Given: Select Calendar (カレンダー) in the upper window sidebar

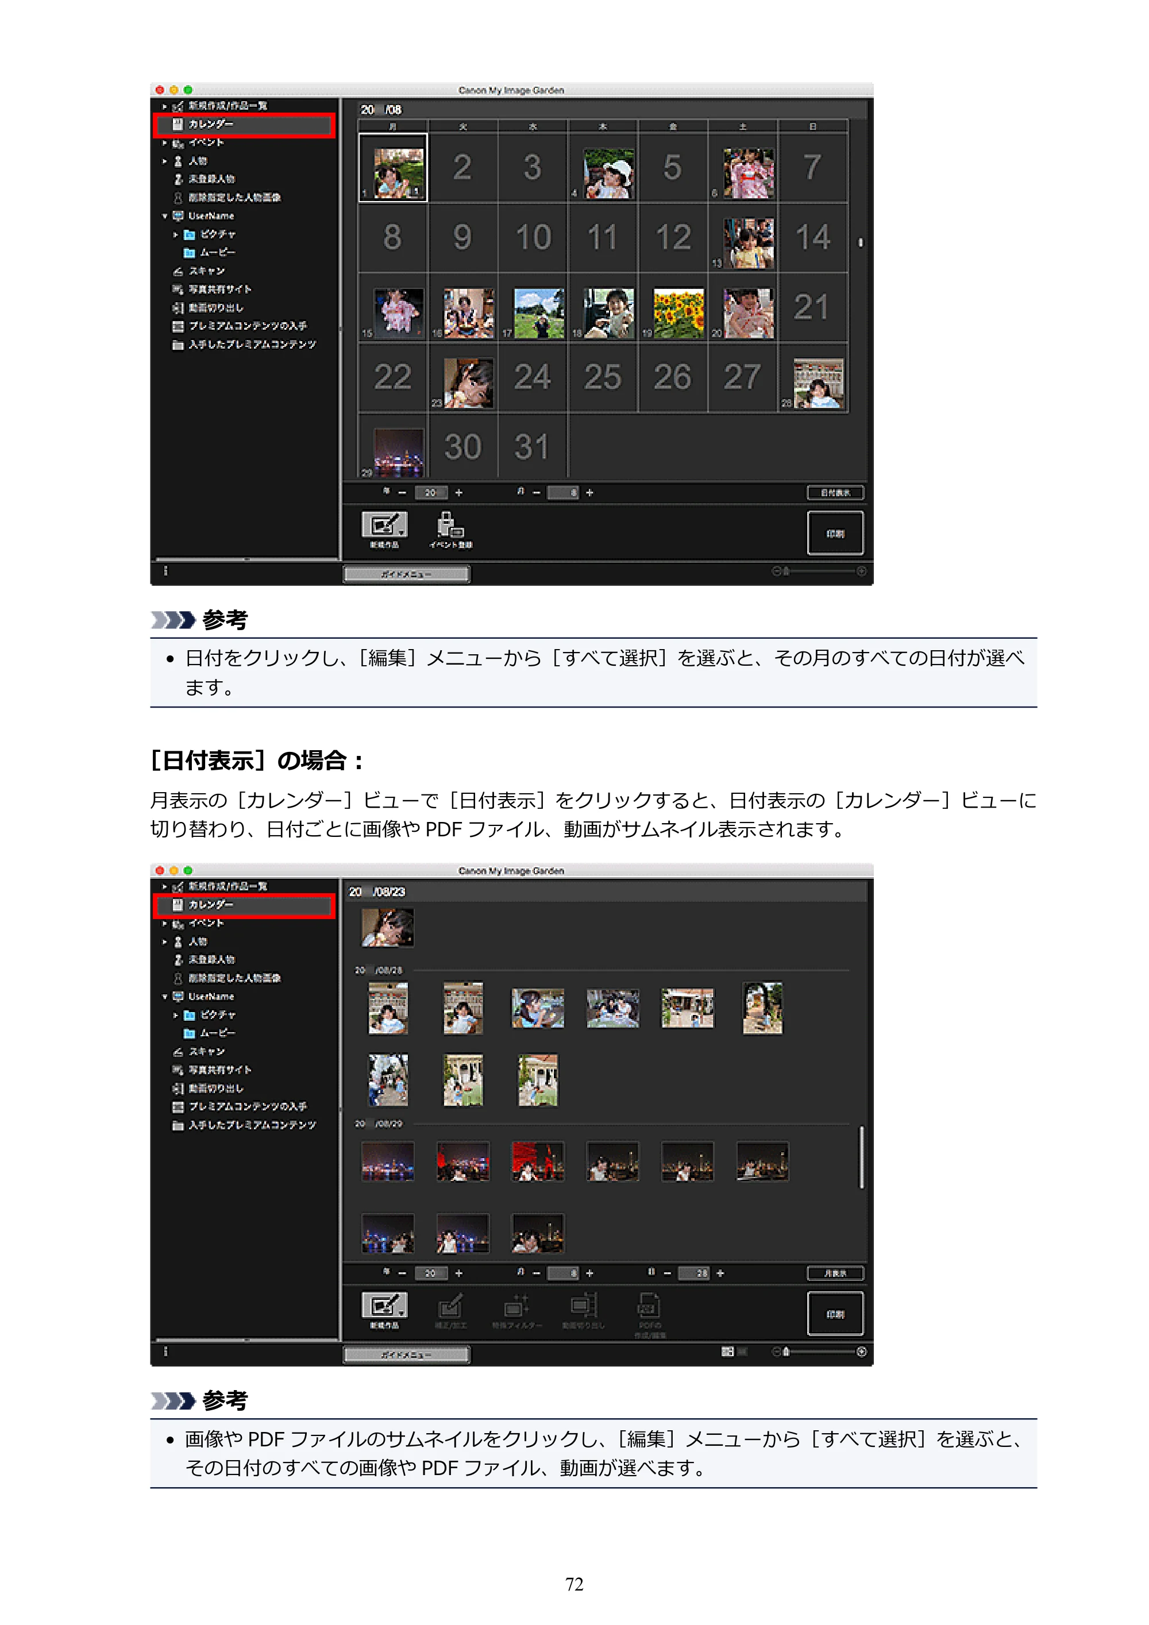Looking at the screenshot, I should click(x=244, y=125).
